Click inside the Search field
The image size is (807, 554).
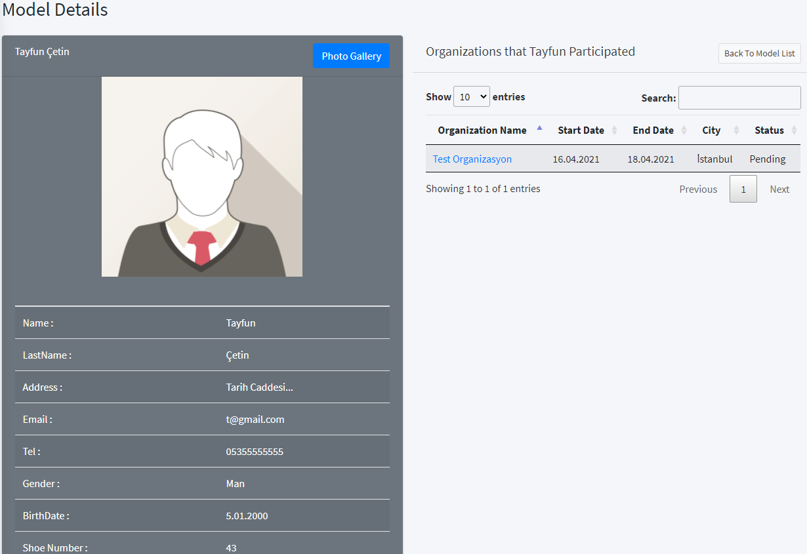(x=739, y=98)
